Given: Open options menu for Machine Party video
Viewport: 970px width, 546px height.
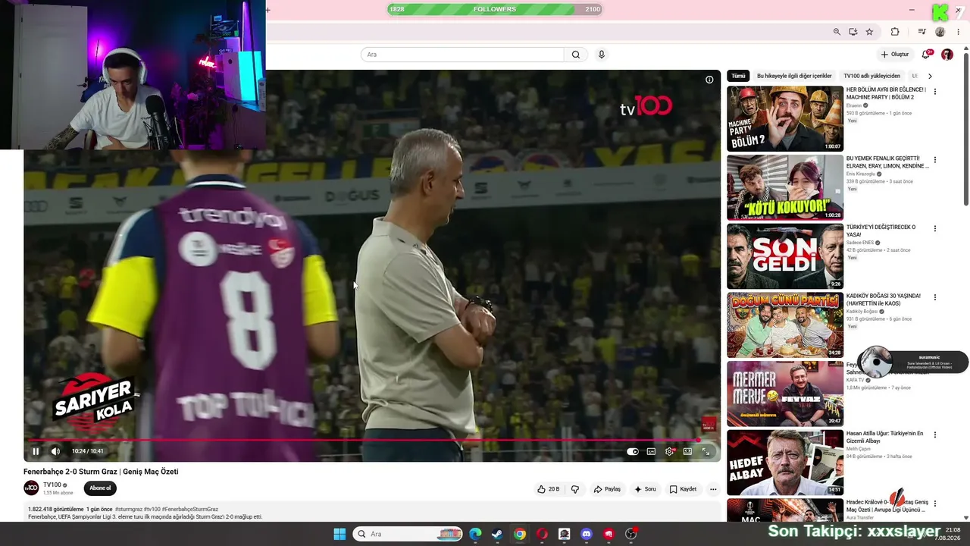Looking at the screenshot, I should (935, 92).
